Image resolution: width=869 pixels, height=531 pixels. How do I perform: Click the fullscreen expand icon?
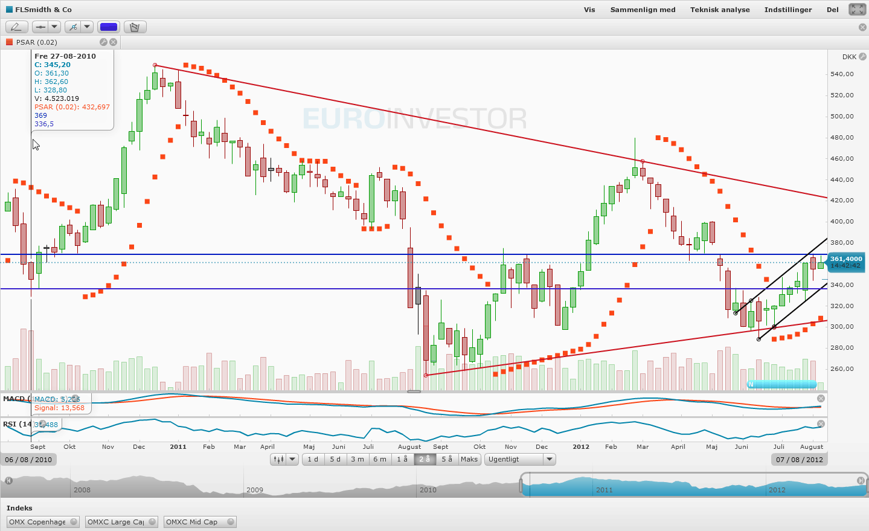coord(858,9)
